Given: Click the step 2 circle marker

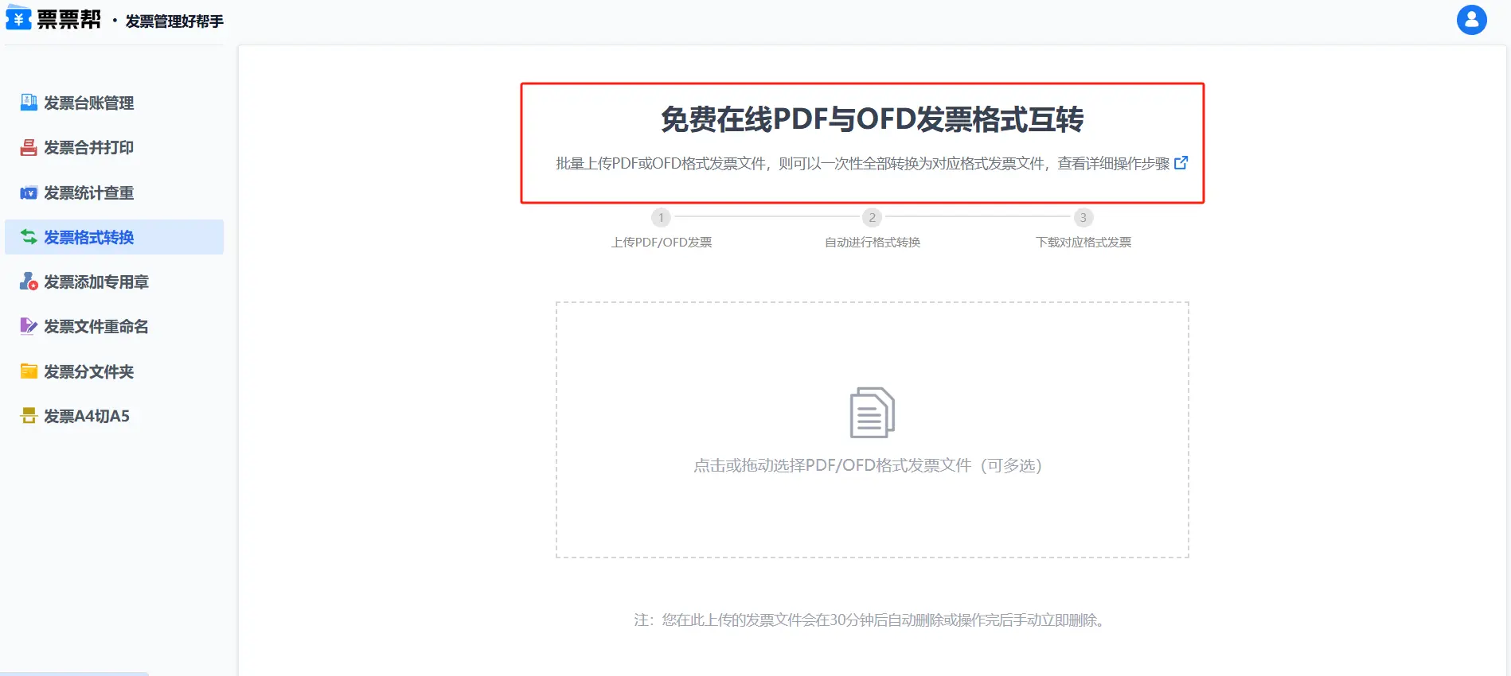Looking at the screenshot, I should click(872, 217).
